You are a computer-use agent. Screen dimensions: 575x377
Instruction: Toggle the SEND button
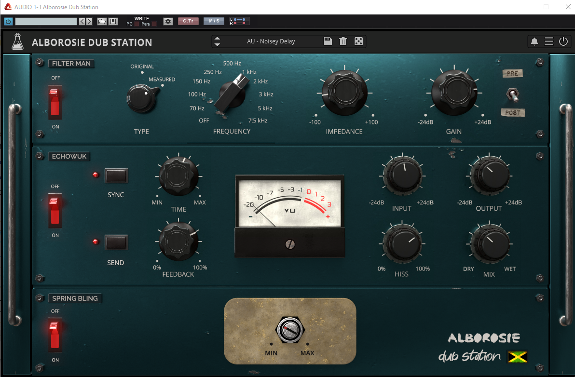[116, 242]
